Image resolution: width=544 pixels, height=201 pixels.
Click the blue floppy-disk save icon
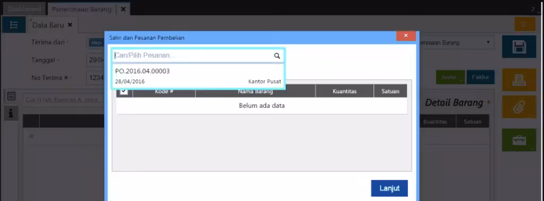(520, 46)
